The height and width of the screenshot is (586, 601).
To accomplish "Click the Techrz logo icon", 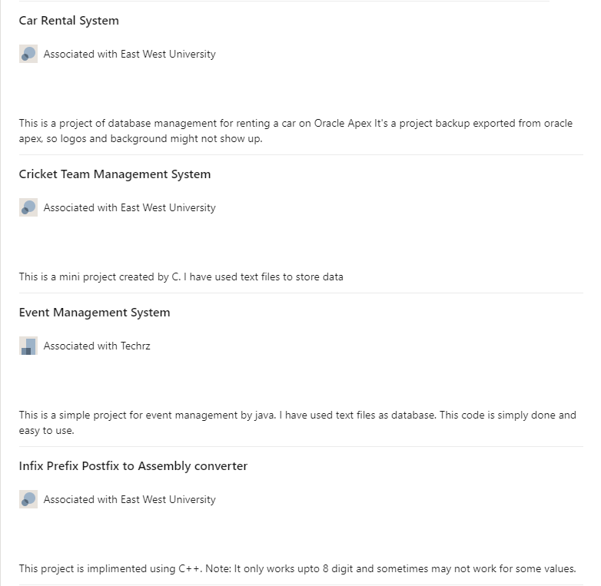I will (28, 346).
